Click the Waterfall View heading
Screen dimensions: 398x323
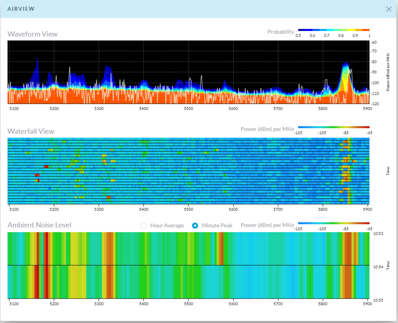pyautogui.click(x=31, y=131)
